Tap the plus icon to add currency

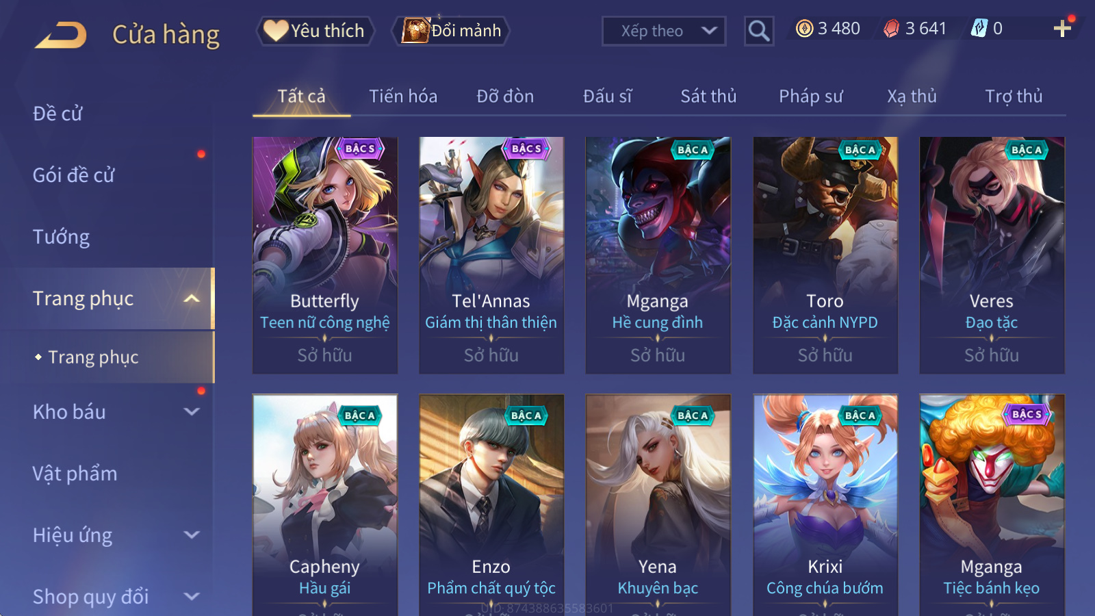(1062, 29)
